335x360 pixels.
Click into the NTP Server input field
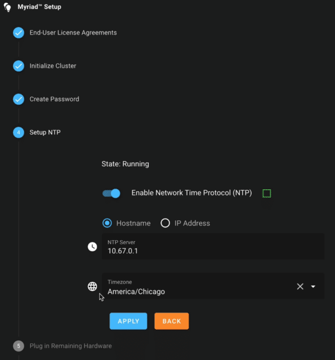tap(213, 246)
